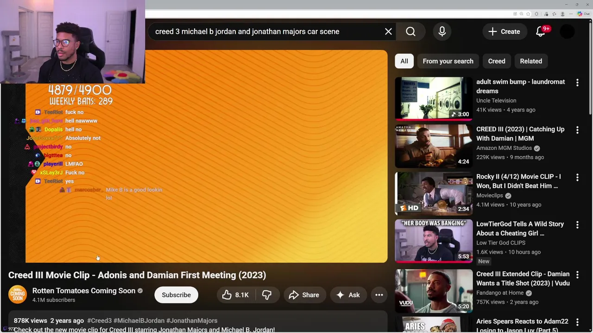
Task: Open the Create menu
Action: click(x=504, y=31)
